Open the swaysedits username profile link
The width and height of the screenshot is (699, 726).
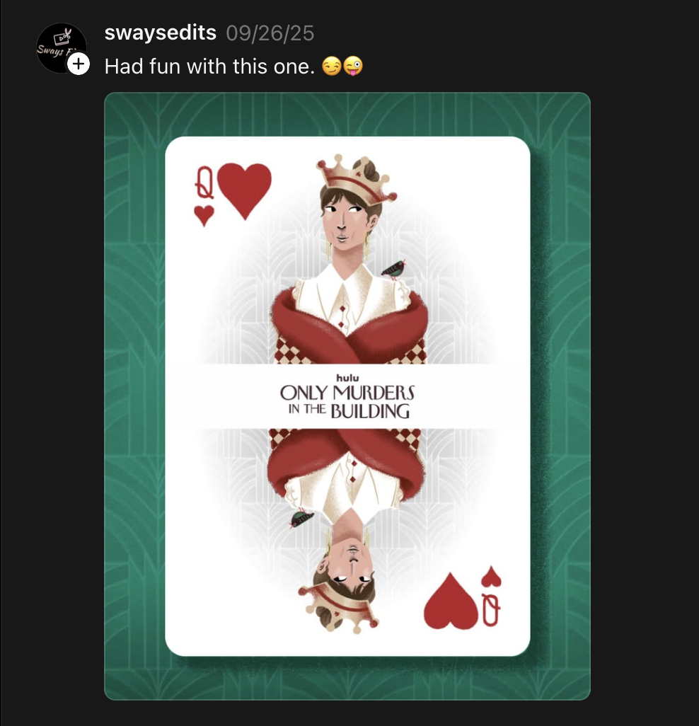(x=160, y=33)
